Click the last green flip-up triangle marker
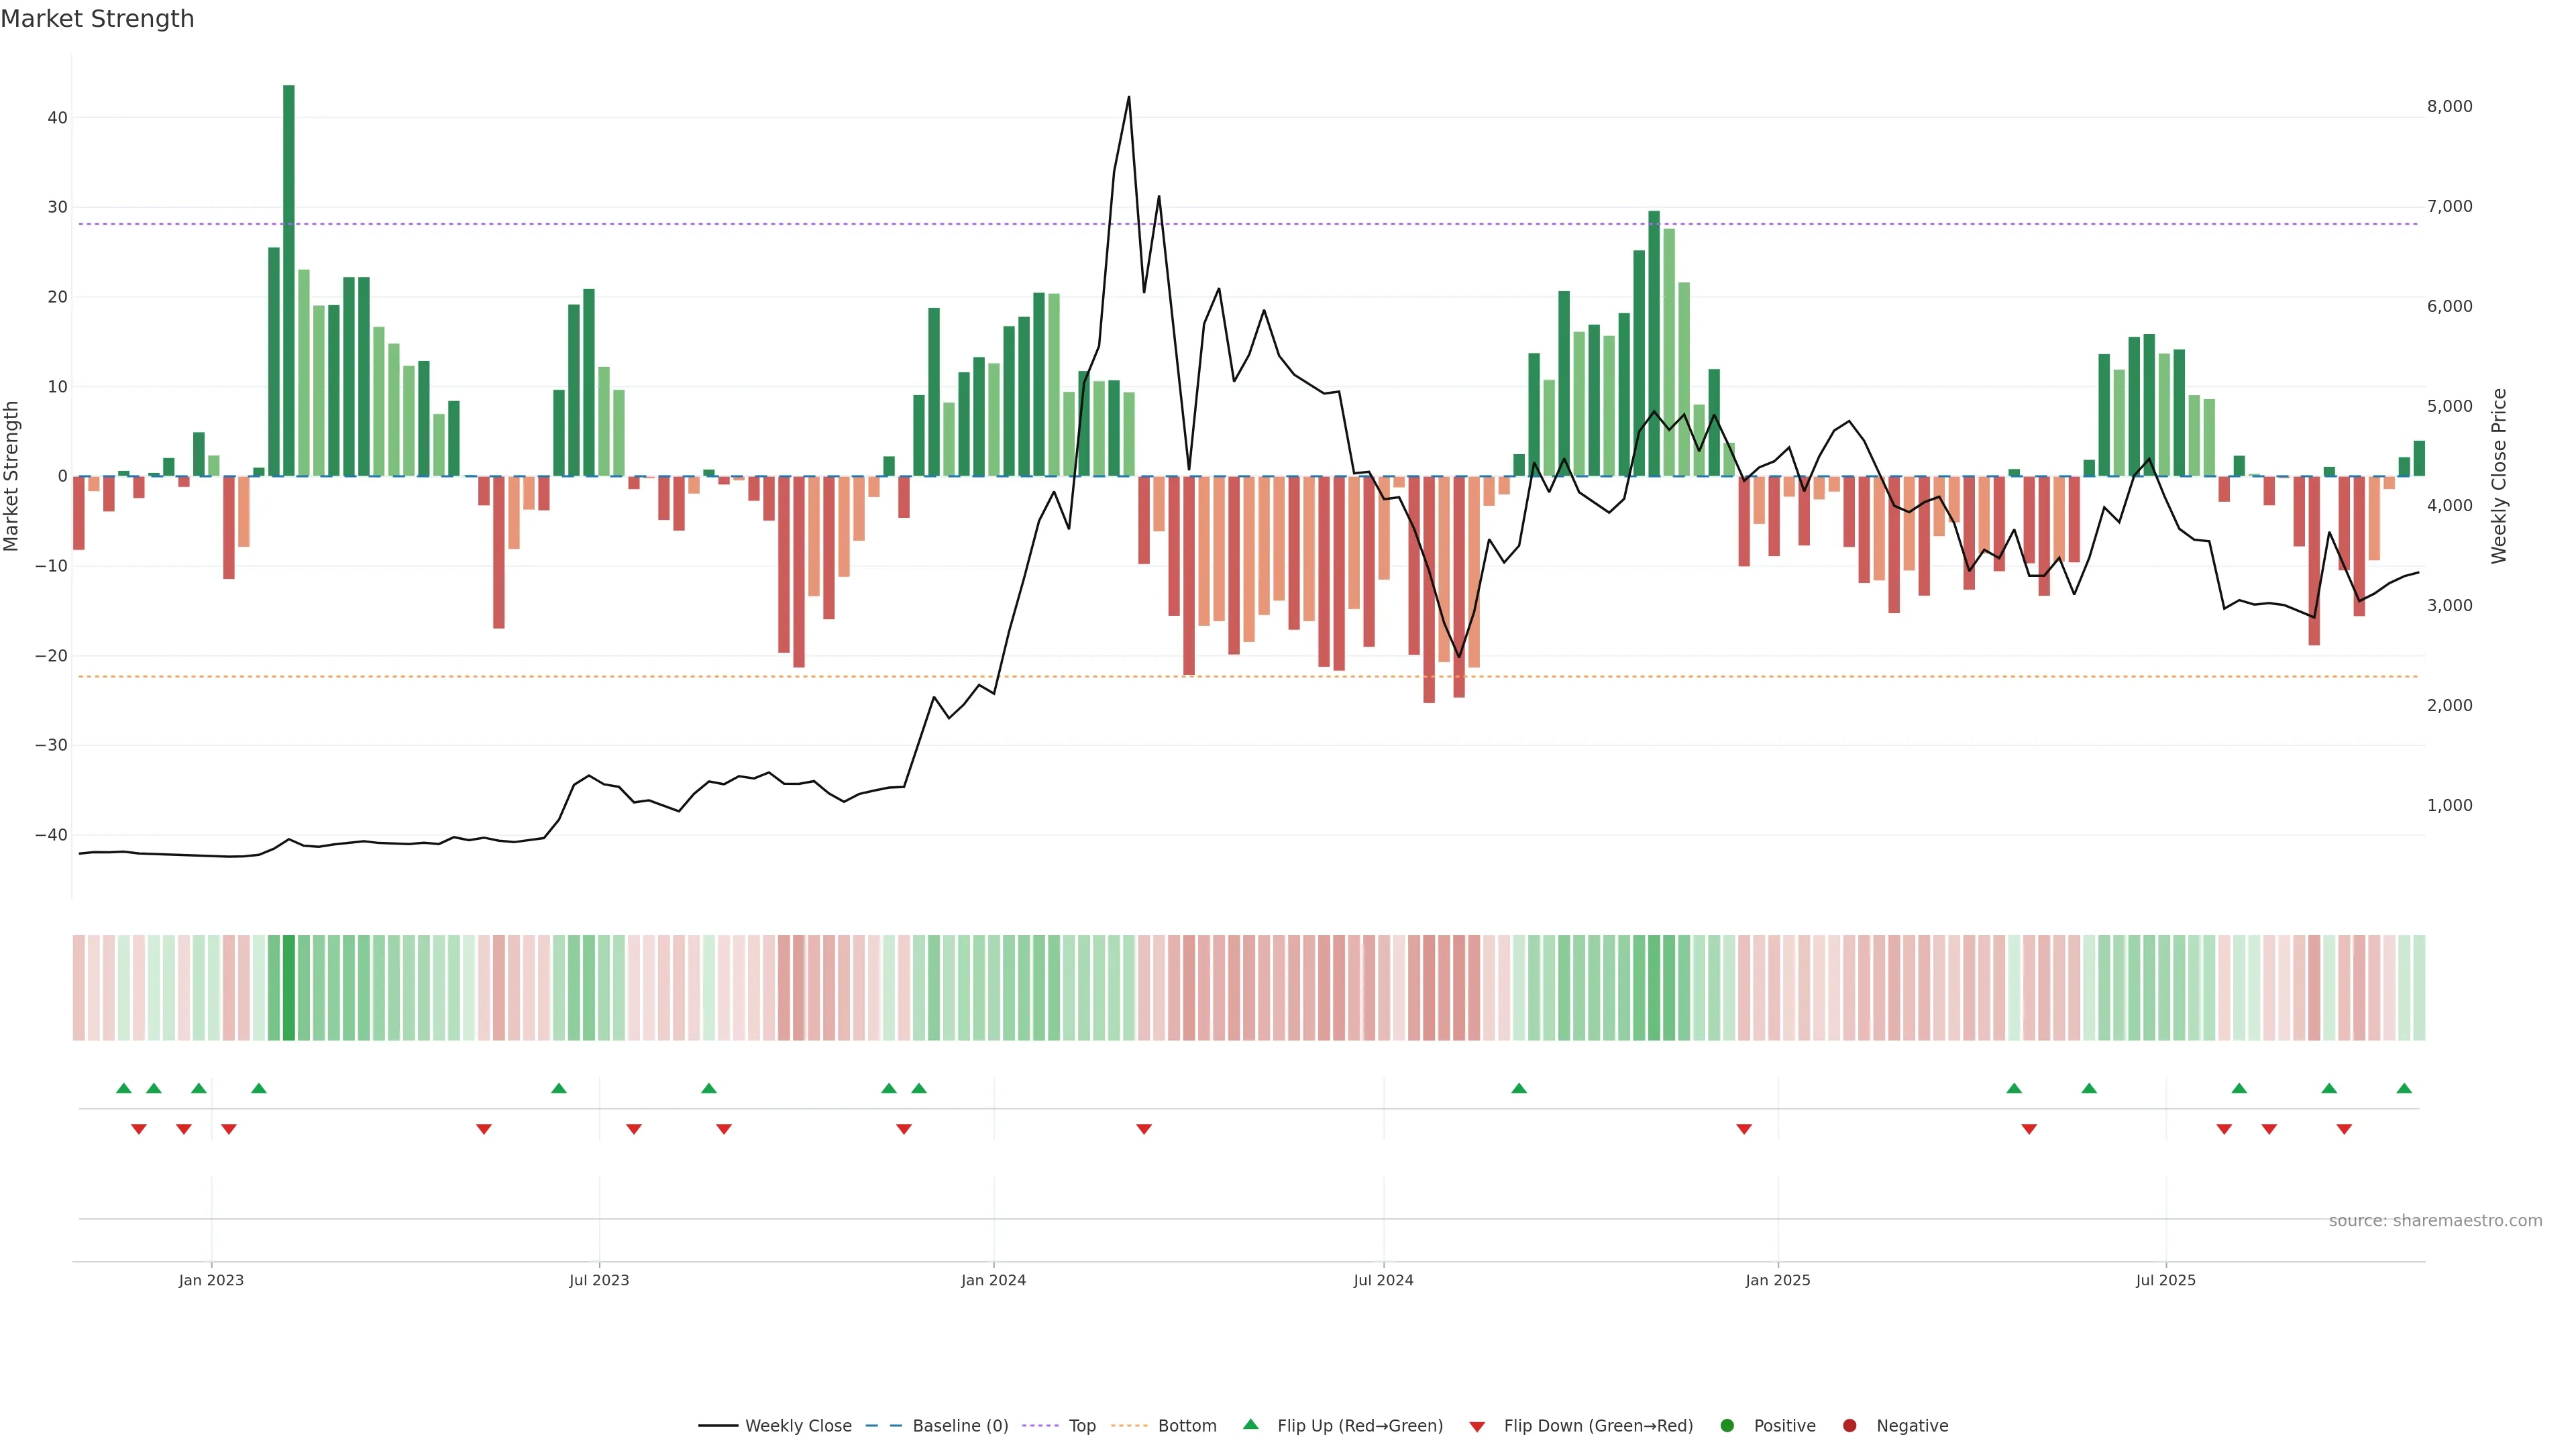 (2404, 1088)
